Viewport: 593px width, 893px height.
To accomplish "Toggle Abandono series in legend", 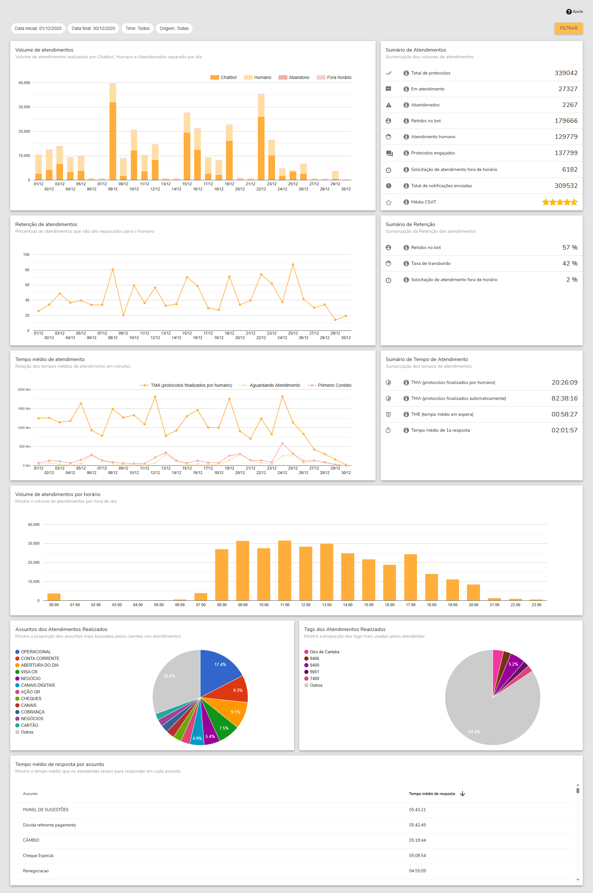I will [294, 78].
